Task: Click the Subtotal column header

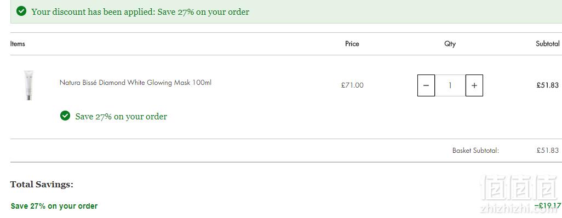Action: (548, 44)
